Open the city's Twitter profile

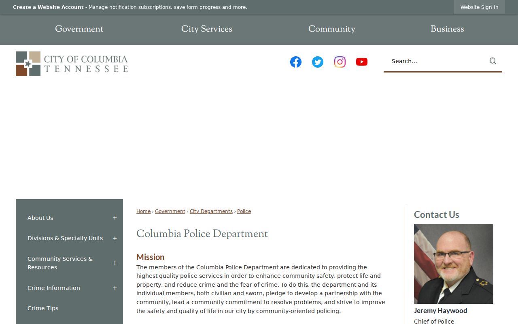[318, 62]
